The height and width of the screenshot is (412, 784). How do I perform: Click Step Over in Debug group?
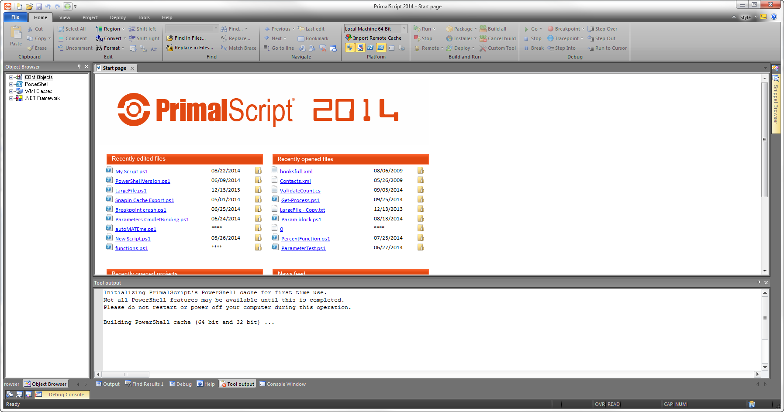tap(602, 29)
